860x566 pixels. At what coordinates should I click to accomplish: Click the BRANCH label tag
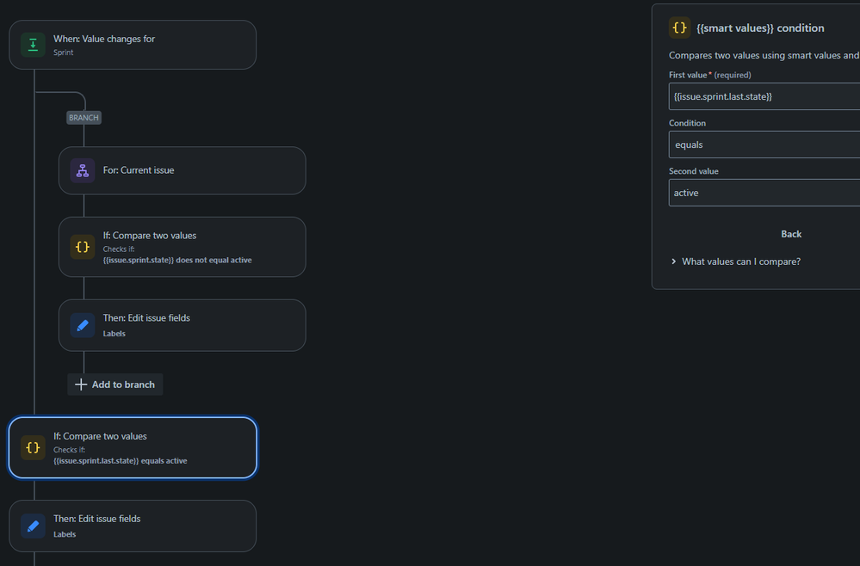(84, 118)
